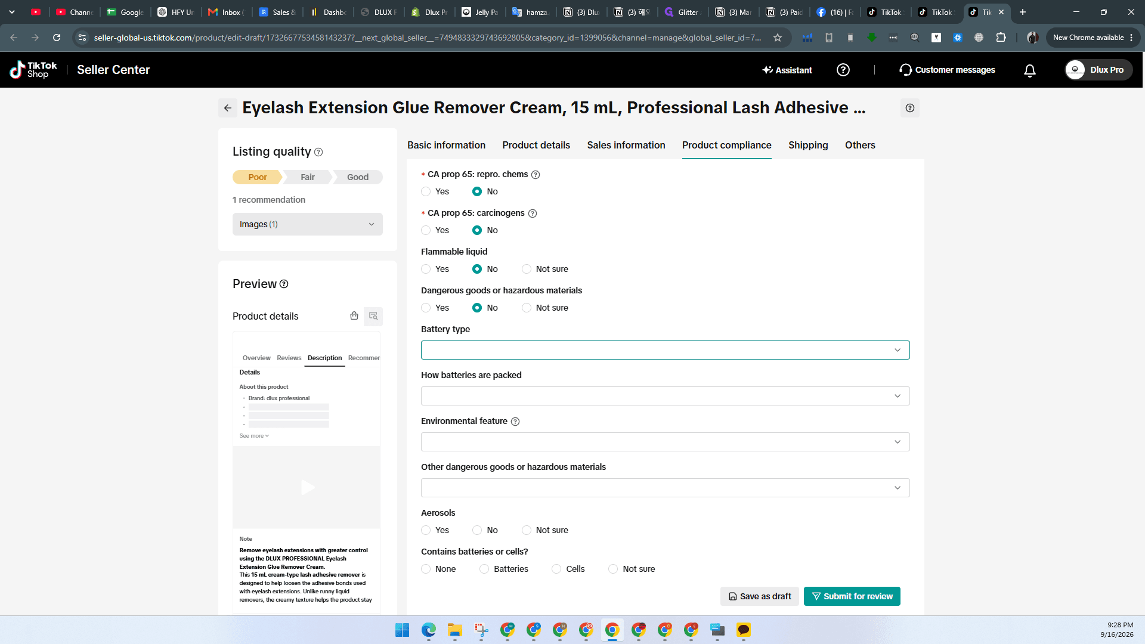Open the notifications bell icon
1145x644 pixels.
[x=1030, y=70]
